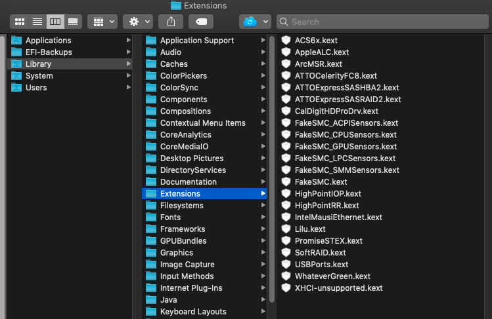492x319 pixels.
Task: Switch to icon view mode
Action: [20, 22]
